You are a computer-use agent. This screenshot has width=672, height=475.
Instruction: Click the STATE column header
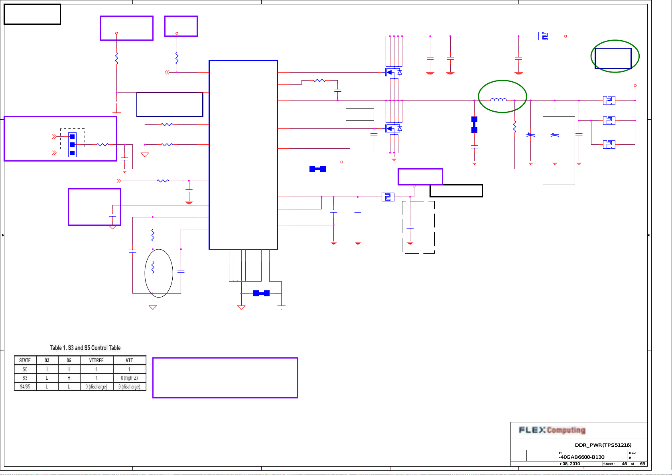coord(25,360)
